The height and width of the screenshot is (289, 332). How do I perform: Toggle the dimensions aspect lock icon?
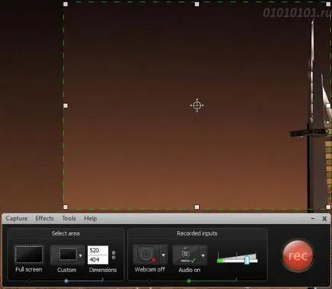tap(113, 255)
